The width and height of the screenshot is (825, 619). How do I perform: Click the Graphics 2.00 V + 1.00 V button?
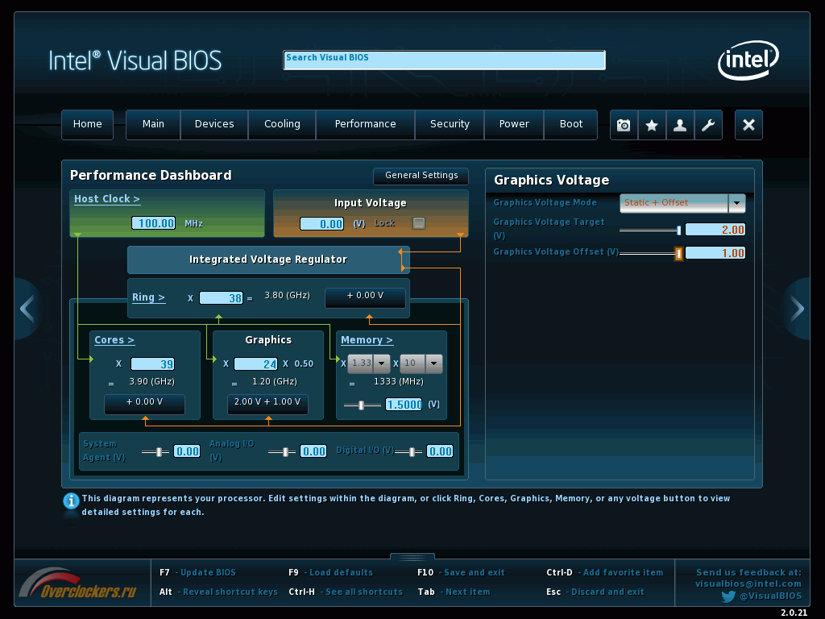267,403
